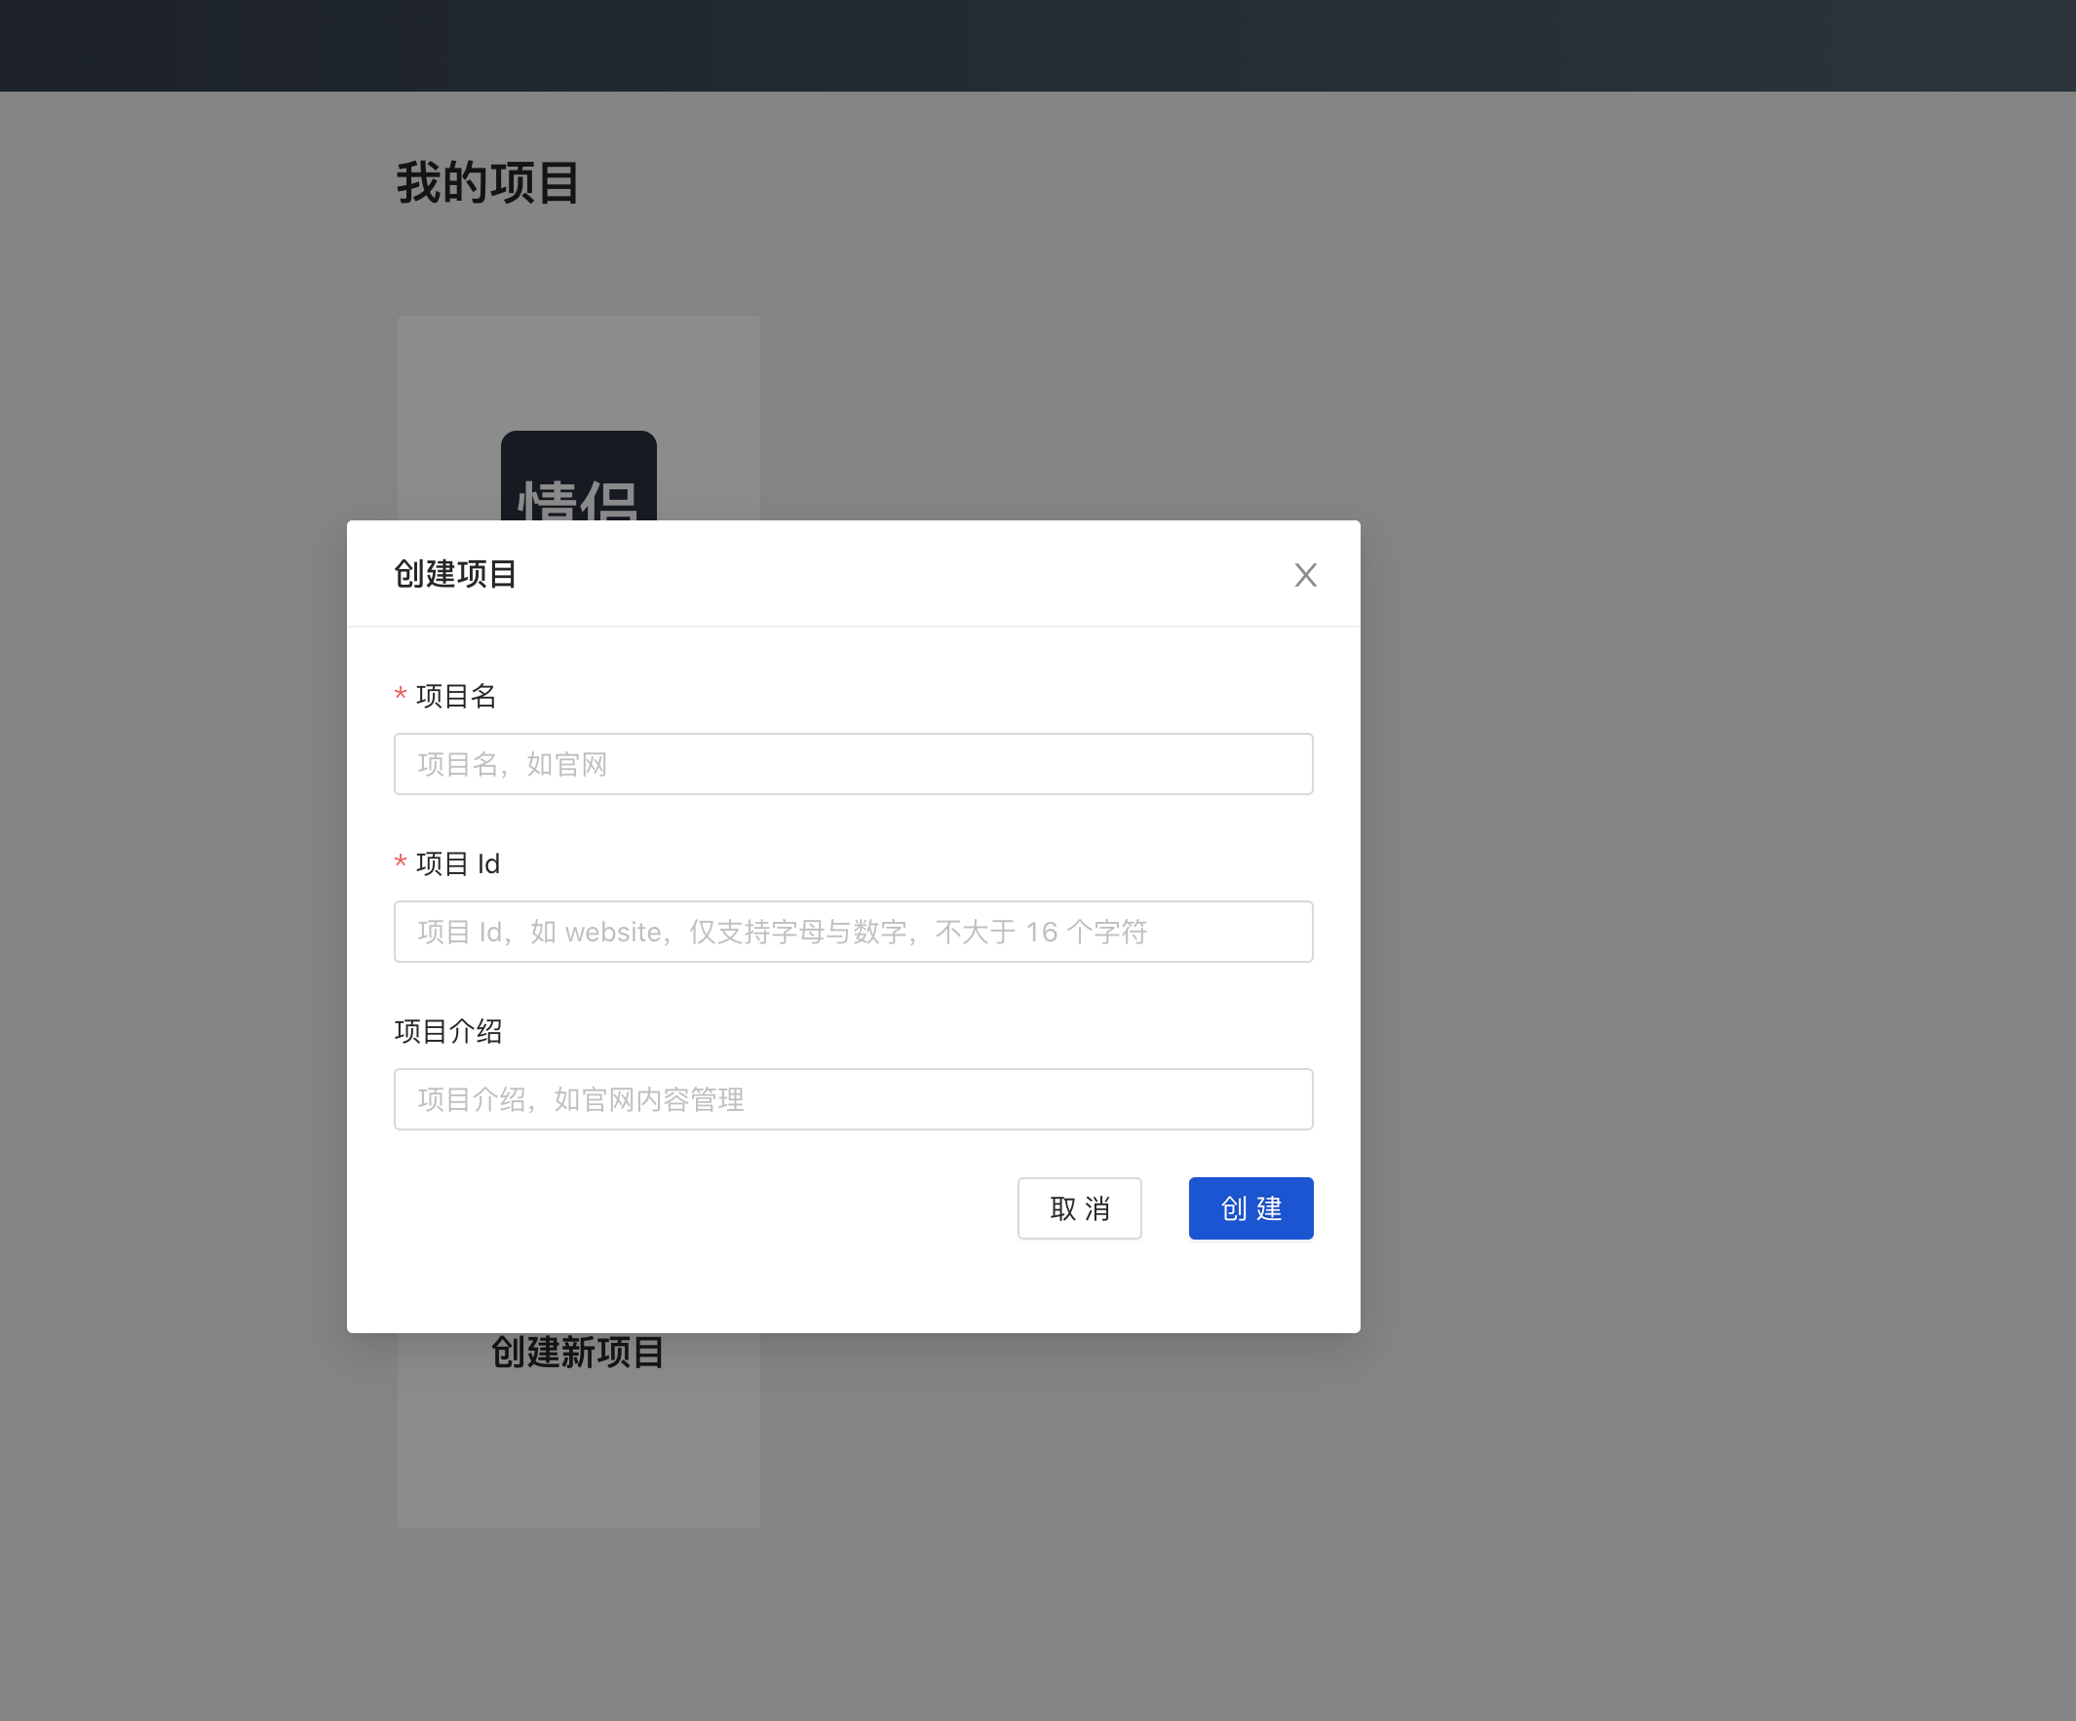Click the 我的项目 page heading

487,183
